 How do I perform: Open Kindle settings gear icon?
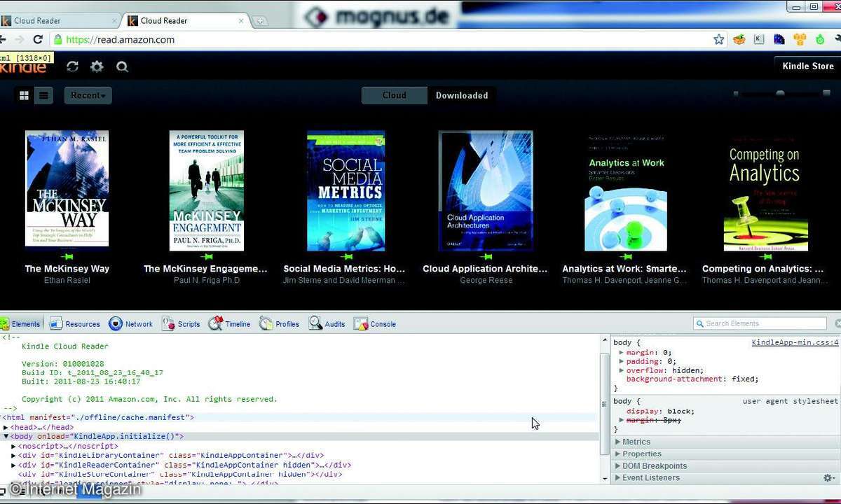coord(97,66)
